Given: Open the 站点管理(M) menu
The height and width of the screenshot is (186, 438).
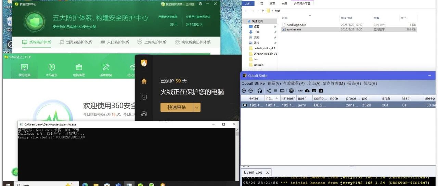Looking at the screenshot, I should tap(334, 83).
